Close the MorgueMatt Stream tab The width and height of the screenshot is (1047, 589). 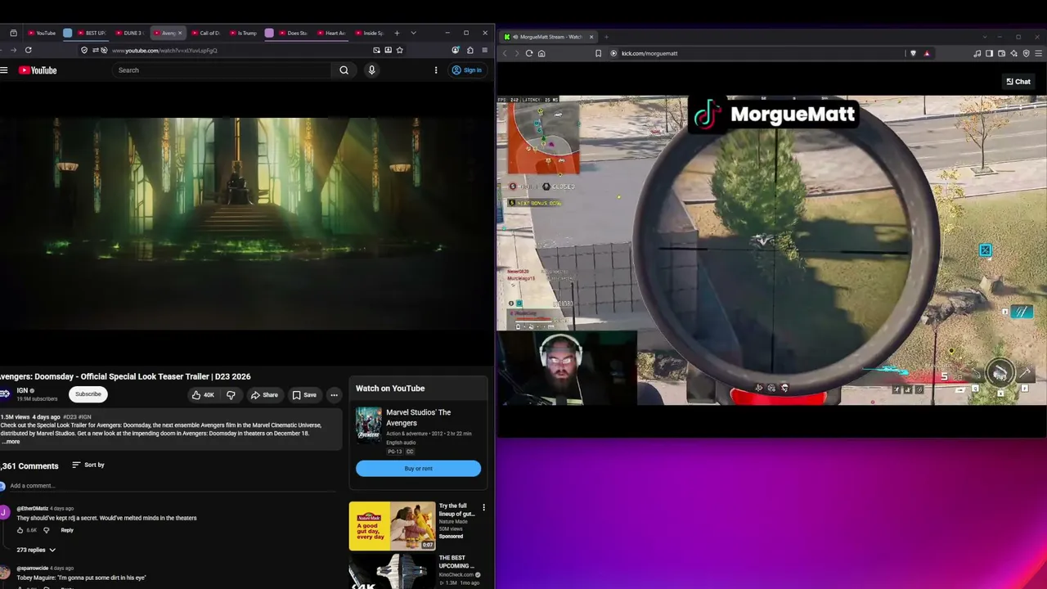591,37
